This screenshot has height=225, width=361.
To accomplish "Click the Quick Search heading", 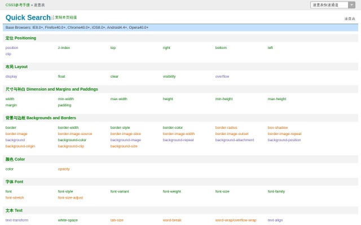I will [x=28, y=17].
